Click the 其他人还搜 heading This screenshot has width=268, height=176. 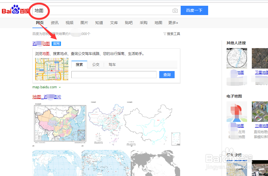[x=236, y=43]
